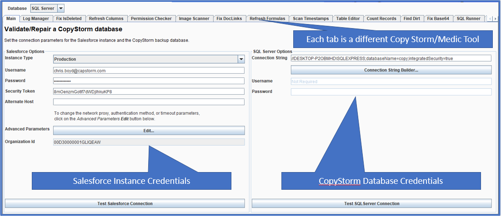
Task: Click the Instance Type label
Action: click(x=19, y=58)
